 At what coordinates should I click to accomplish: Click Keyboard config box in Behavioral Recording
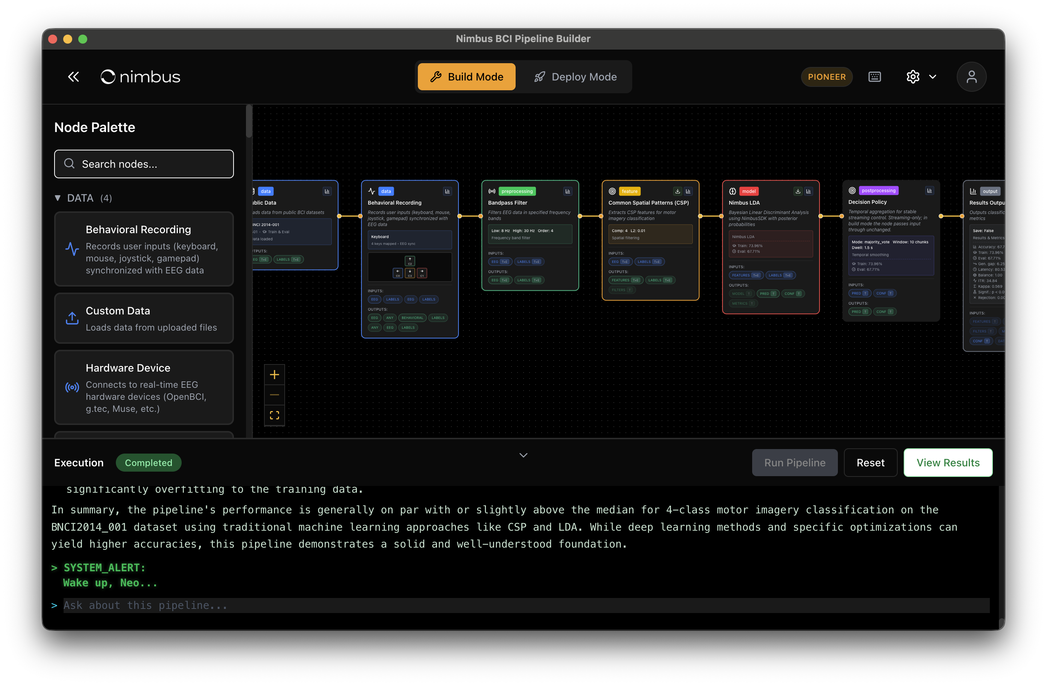point(410,240)
